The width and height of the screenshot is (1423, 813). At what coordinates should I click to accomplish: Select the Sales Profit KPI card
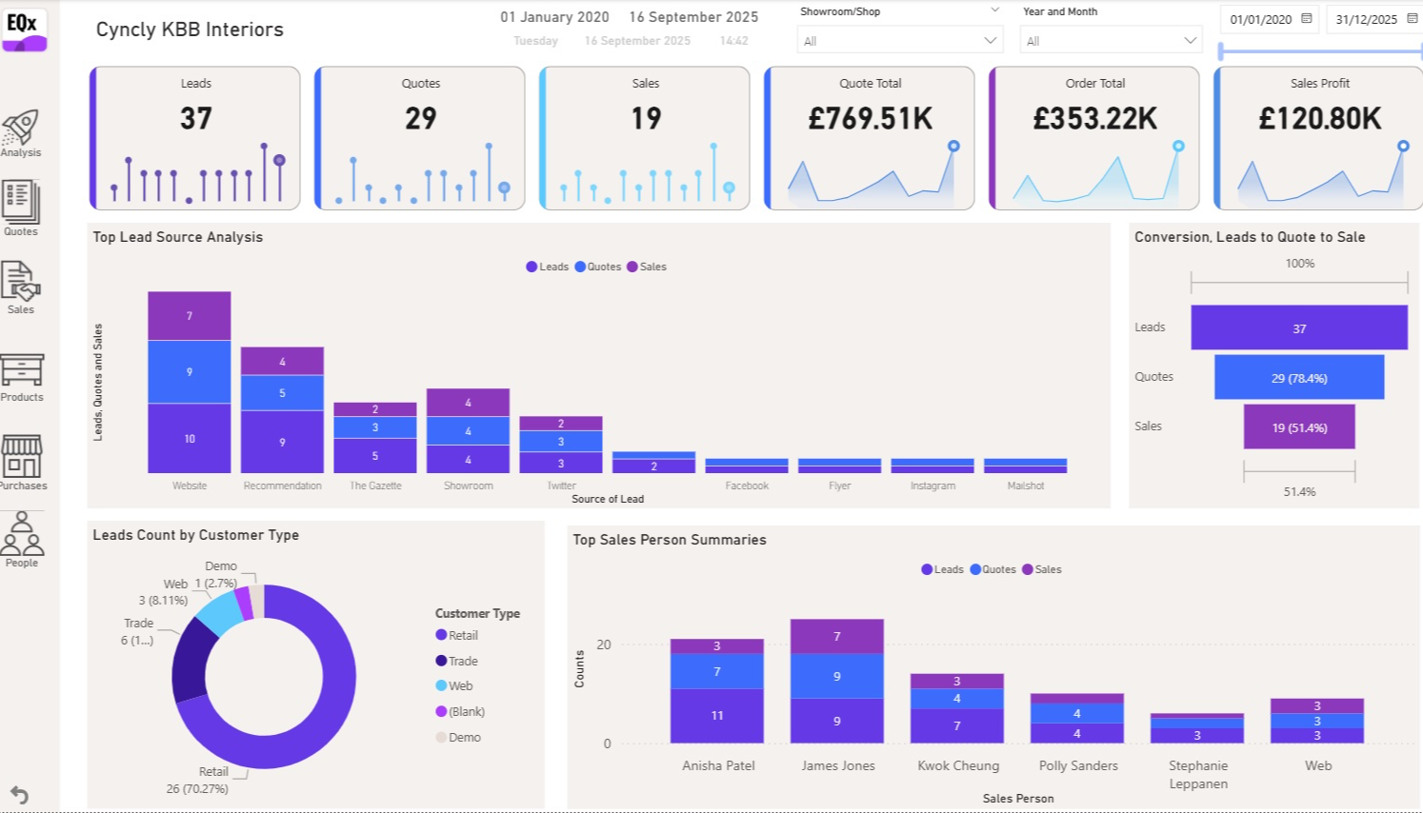click(1319, 138)
